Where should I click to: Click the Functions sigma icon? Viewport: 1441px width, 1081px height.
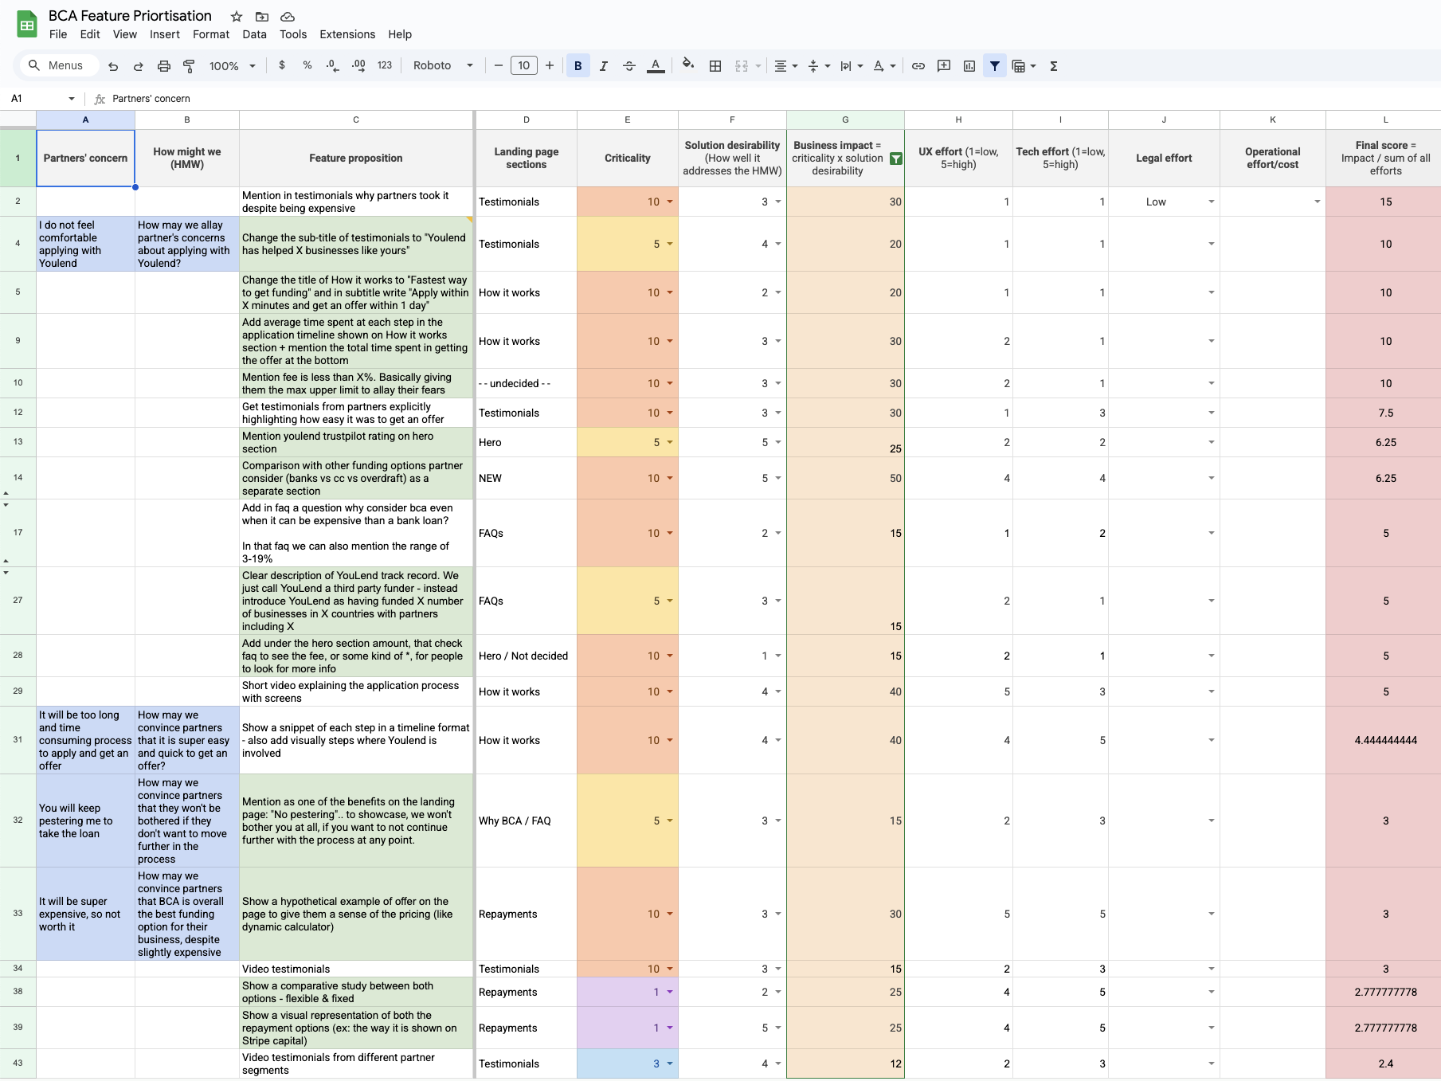pyautogui.click(x=1054, y=66)
